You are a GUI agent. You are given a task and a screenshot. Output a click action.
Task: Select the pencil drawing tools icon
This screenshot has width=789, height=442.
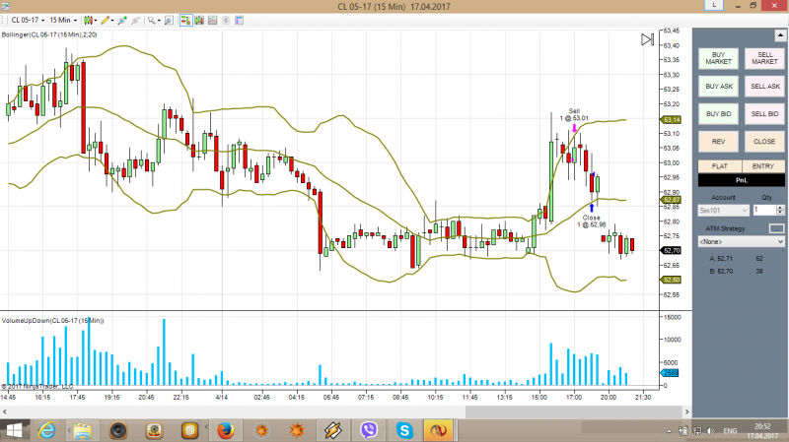pyautogui.click(x=105, y=20)
